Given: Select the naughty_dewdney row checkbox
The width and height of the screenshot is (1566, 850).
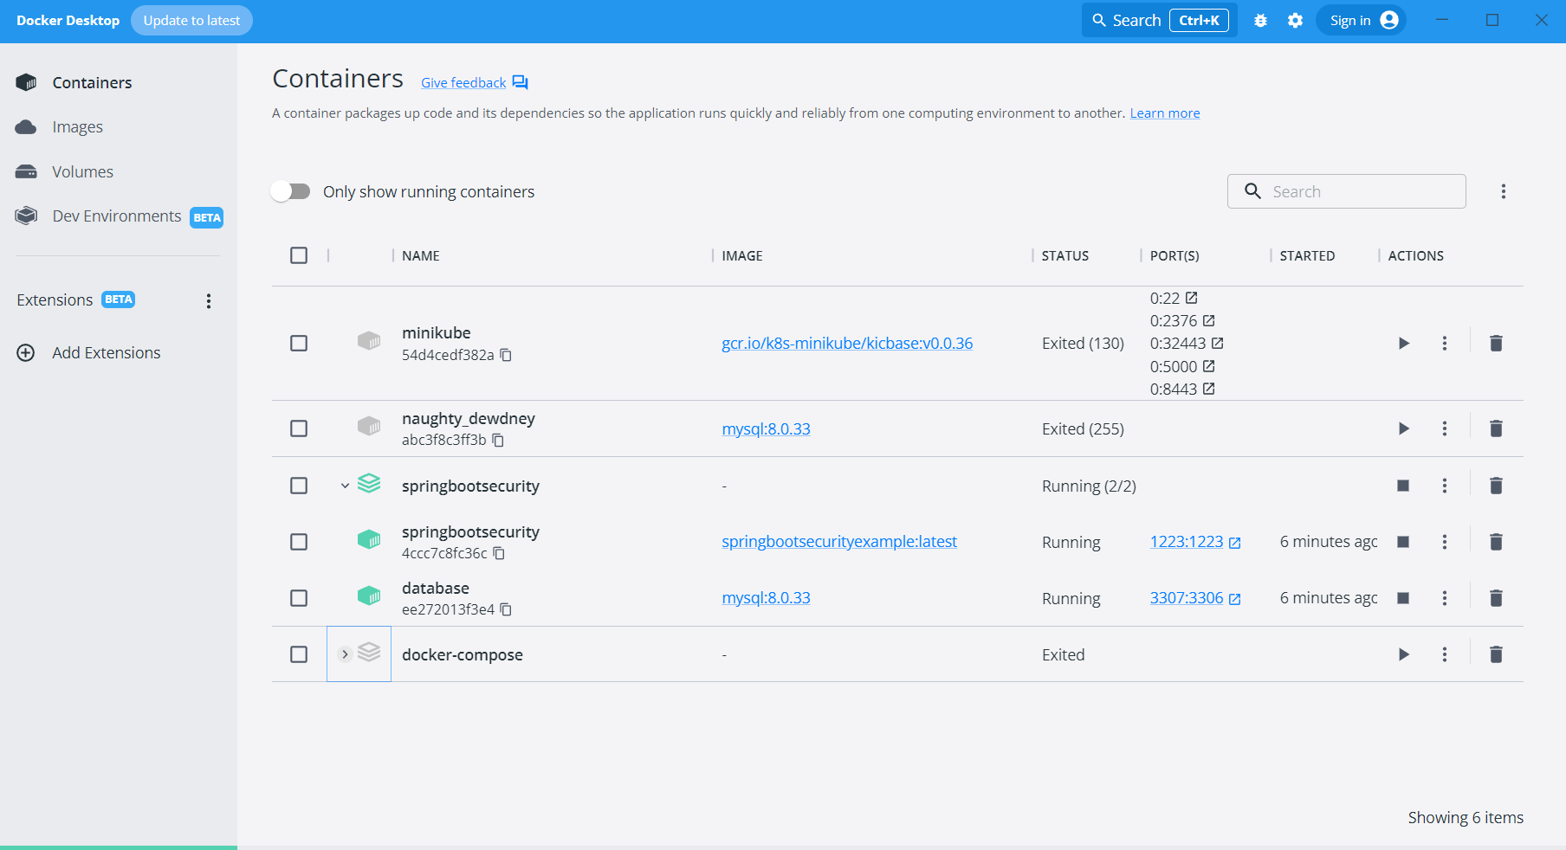Looking at the screenshot, I should (x=299, y=428).
